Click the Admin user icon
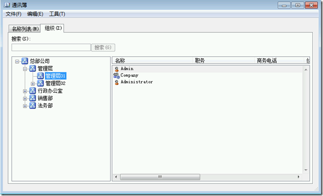The image size is (323, 196). click(x=116, y=69)
